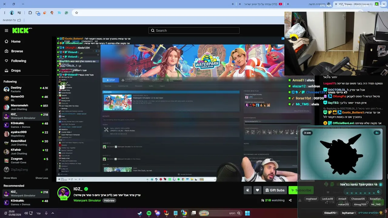Click the verified badge next to IGZ_
The height and width of the screenshot is (218, 388).
86,189
